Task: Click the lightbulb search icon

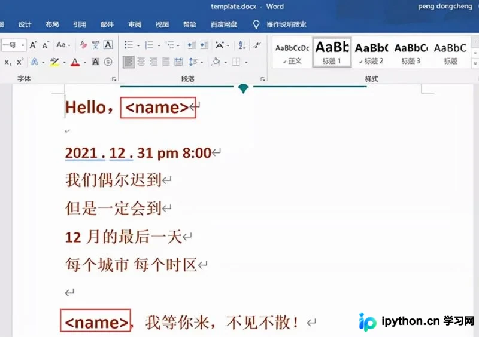Action: 256,24
